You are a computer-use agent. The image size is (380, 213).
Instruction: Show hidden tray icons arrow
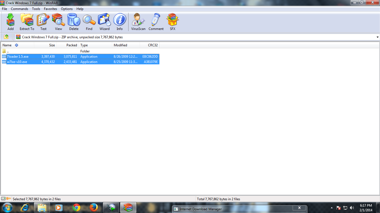click(x=332, y=208)
